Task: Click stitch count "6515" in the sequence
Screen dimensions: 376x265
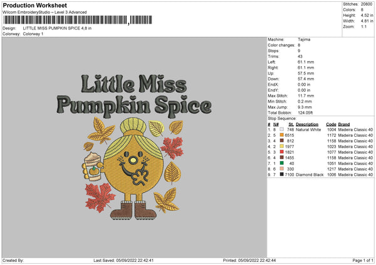Action: (x=290, y=136)
